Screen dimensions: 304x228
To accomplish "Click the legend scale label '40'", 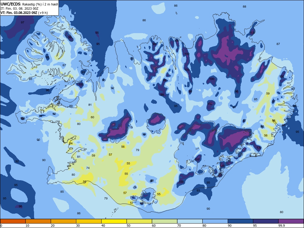I will click(103, 226).
